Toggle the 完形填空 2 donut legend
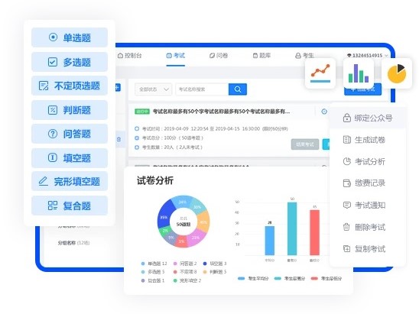The image size is (419, 314). [187, 280]
